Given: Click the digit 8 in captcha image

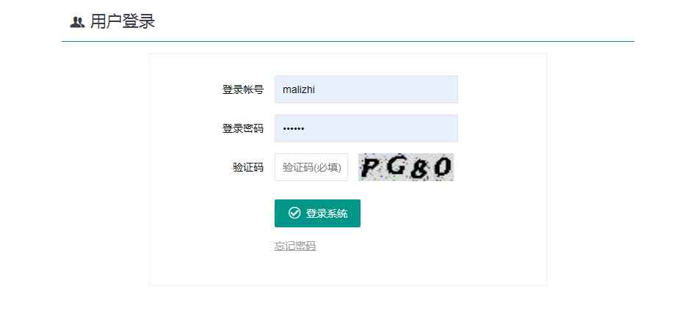Looking at the screenshot, I should (x=418, y=170).
